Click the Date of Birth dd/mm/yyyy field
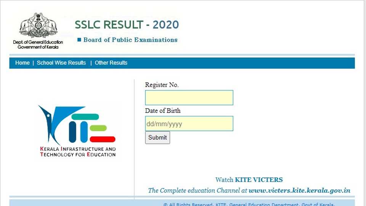The width and height of the screenshot is (366, 206). (189, 124)
